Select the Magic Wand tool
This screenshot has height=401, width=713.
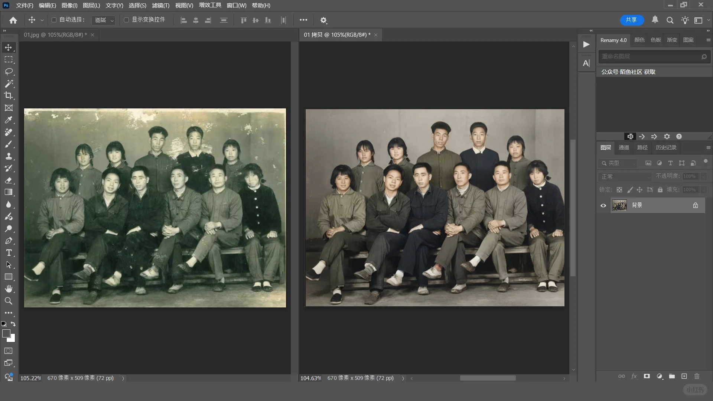click(x=9, y=84)
